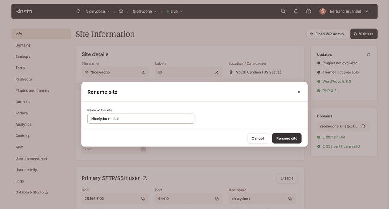
Task: Open the search icon in top bar
Action: 283,11
